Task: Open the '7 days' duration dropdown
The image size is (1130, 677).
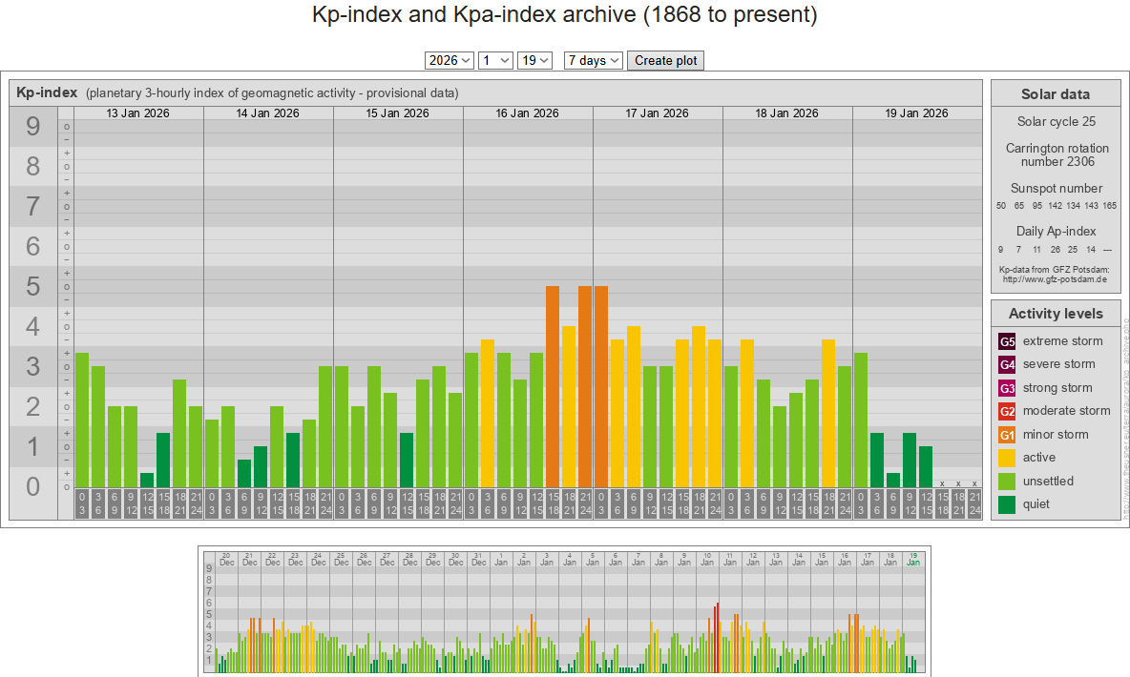Action: point(593,60)
